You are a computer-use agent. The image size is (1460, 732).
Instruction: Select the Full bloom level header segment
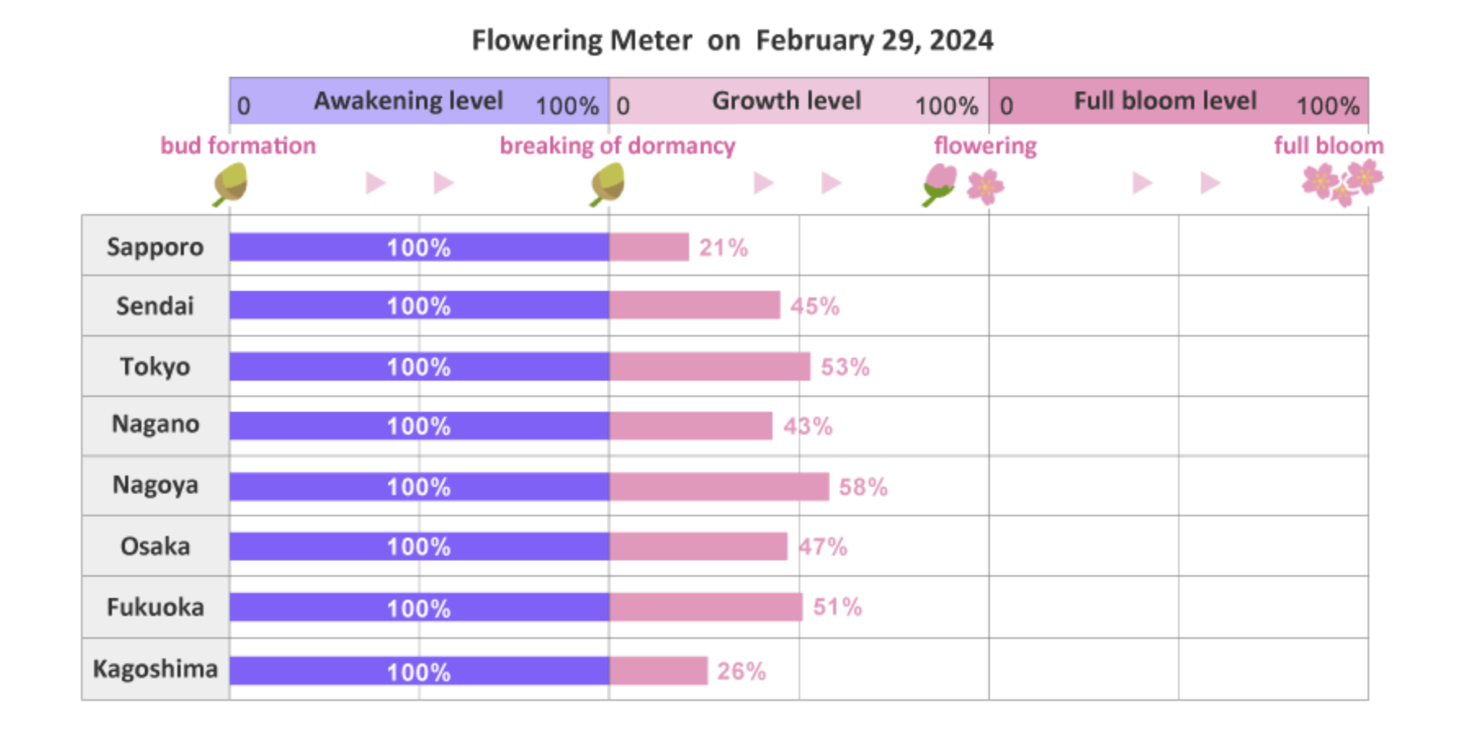pyautogui.click(x=1178, y=101)
